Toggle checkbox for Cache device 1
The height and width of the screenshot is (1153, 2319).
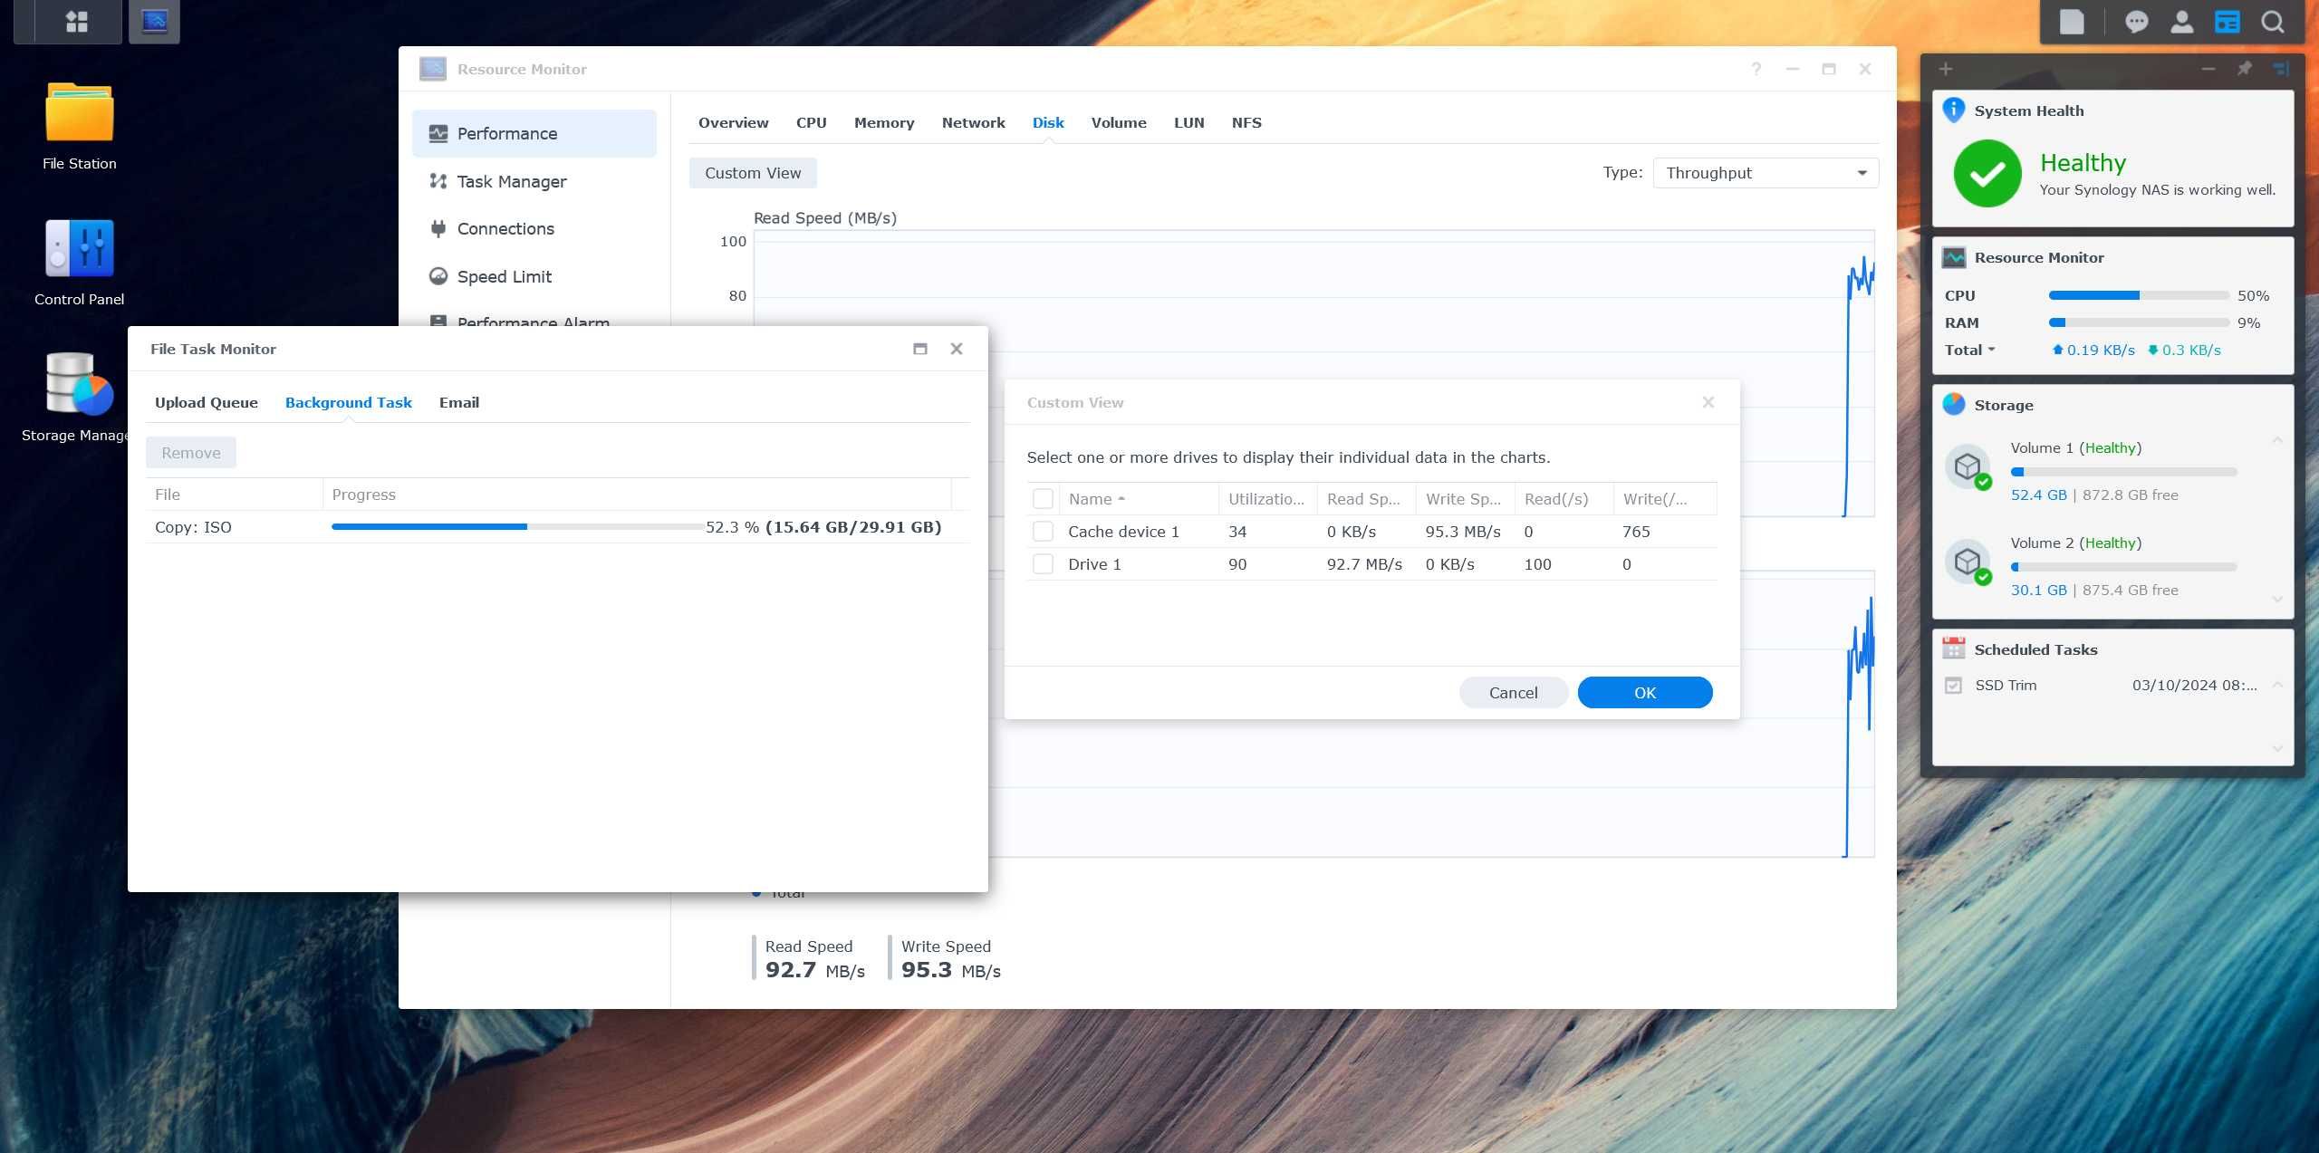tap(1043, 531)
